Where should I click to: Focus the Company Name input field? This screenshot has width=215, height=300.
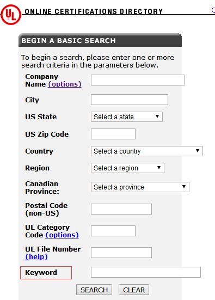pos(138,80)
